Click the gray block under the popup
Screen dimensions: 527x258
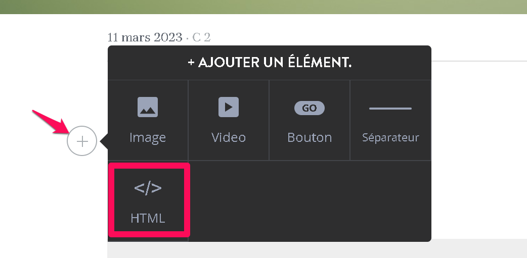[x=317, y=248]
